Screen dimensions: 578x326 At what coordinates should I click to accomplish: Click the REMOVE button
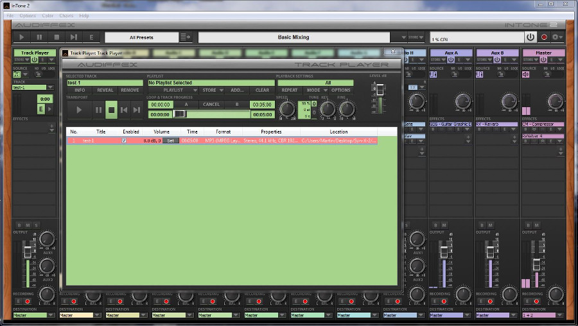(130, 90)
